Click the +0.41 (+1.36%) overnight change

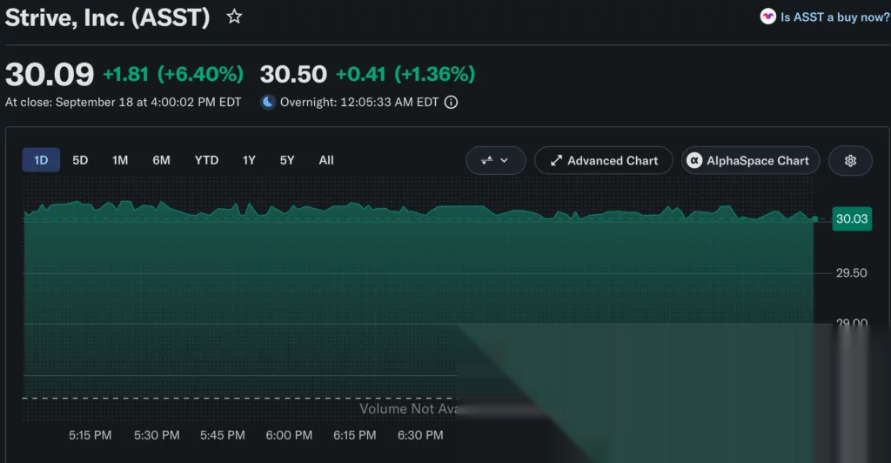coord(405,74)
